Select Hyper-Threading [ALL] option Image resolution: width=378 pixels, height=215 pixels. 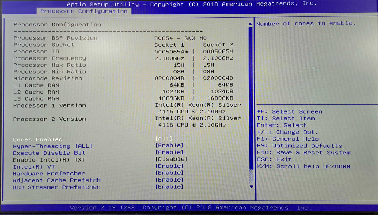(52, 146)
